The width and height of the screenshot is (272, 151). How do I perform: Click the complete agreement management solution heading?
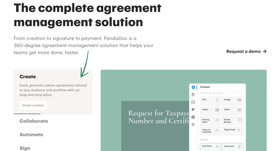[x=87, y=15]
